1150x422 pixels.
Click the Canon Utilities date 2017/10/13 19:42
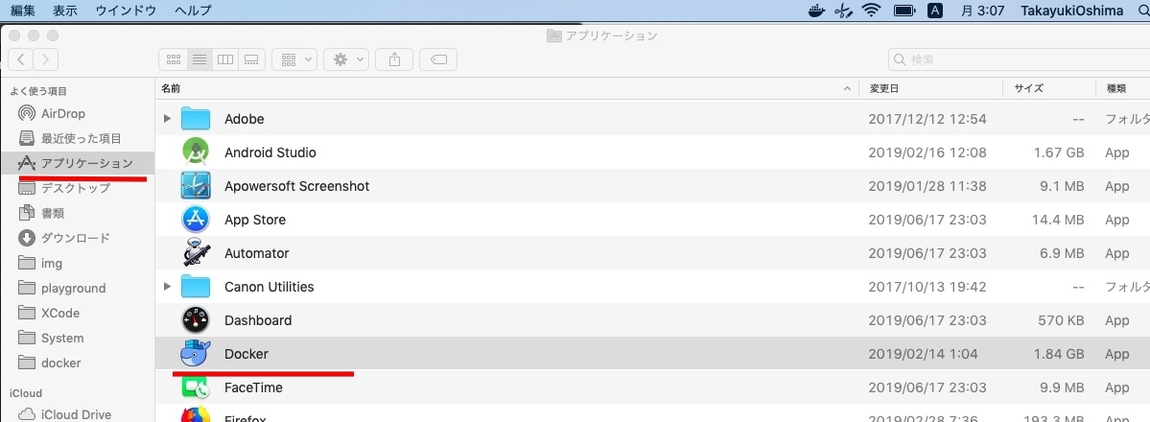point(927,286)
